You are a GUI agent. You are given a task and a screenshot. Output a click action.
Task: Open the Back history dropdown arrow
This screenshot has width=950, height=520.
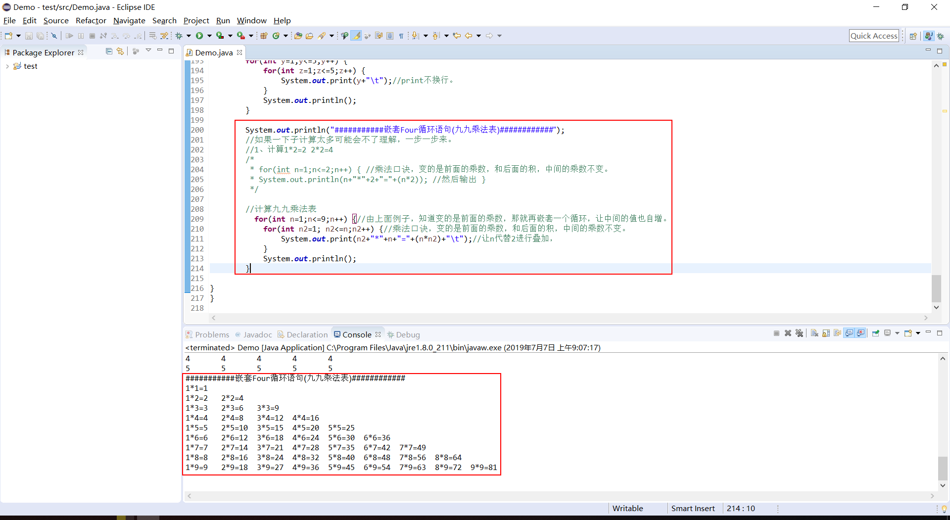[x=478, y=36]
